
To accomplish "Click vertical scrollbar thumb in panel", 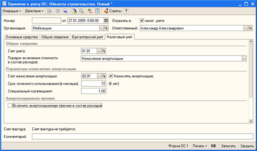I will [x=251, y=71].
